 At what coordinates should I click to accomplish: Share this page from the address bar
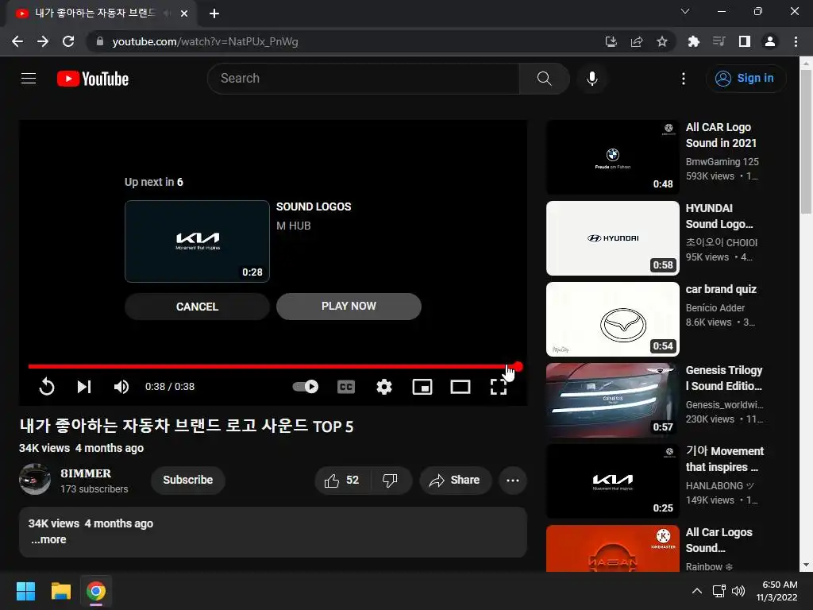637,41
